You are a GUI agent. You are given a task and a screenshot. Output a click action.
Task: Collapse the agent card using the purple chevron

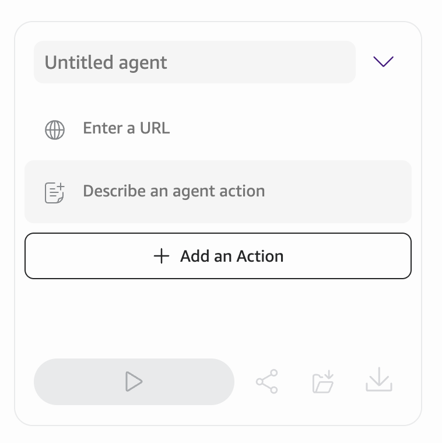383,62
